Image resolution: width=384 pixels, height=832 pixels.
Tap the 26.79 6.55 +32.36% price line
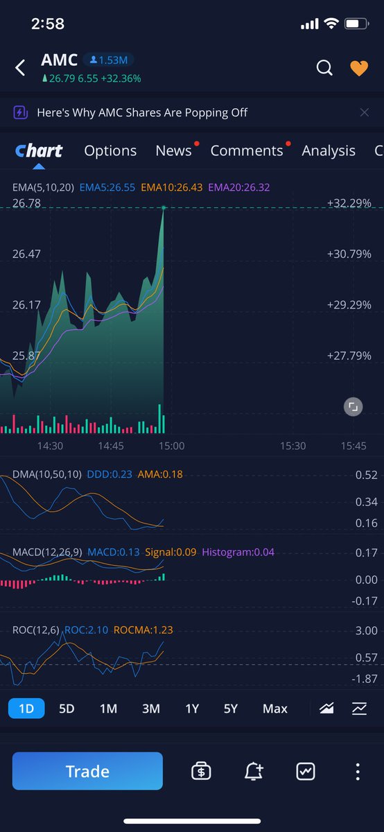pos(91,78)
